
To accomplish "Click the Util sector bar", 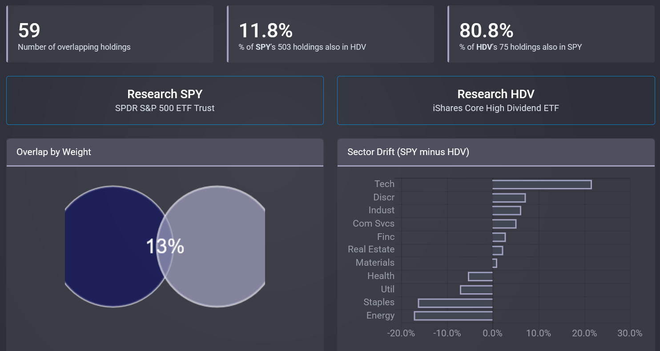I will pyautogui.click(x=477, y=290).
